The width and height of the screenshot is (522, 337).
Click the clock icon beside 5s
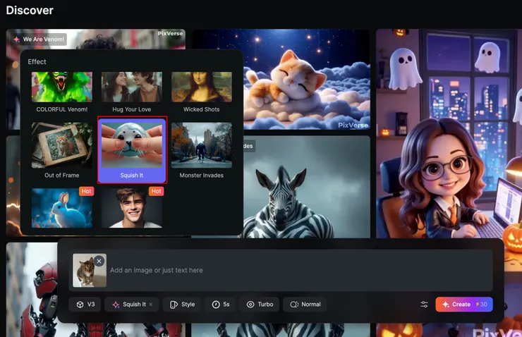click(x=216, y=305)
